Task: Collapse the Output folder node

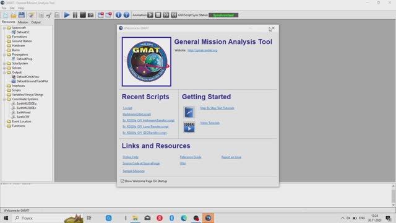Action: click(4, 72)
